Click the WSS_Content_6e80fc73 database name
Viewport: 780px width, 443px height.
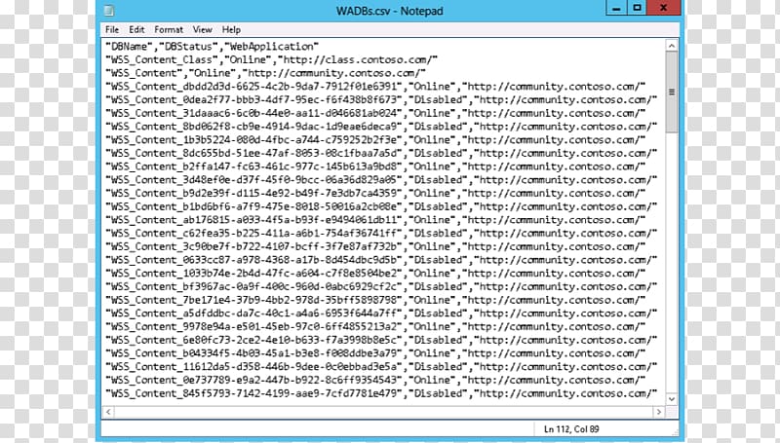coord(253,341)
